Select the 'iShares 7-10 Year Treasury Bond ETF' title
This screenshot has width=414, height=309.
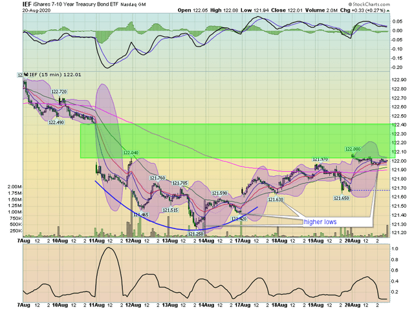tap(76, 5)
